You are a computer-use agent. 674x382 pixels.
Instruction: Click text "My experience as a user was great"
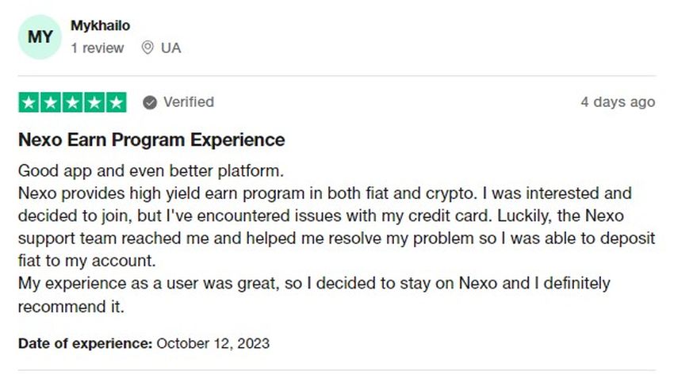pos(147,284)
